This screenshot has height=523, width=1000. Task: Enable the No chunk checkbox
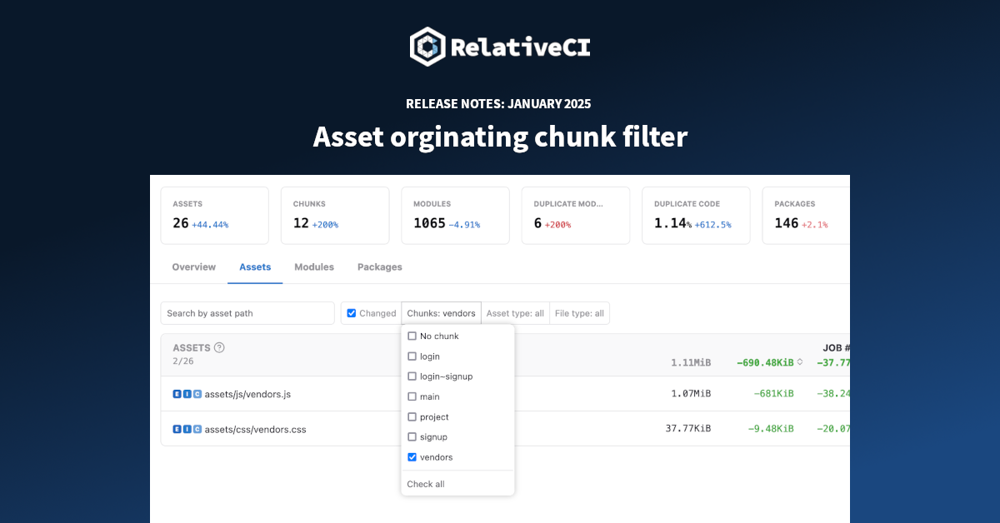[x=412, y=336]
